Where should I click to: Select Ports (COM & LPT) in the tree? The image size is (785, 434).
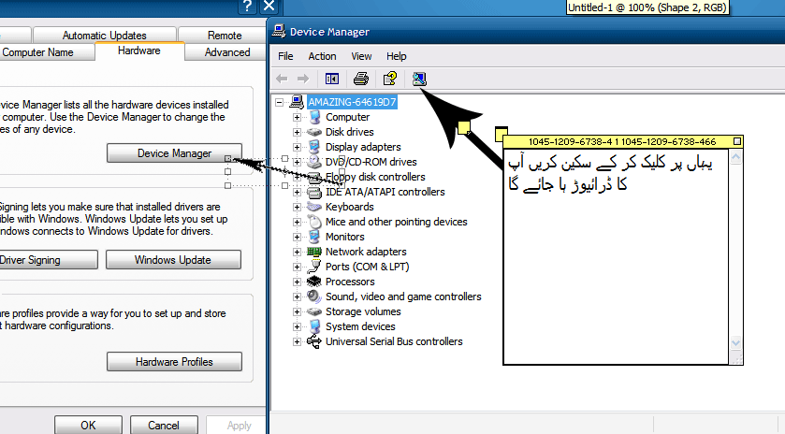point(367,267)
